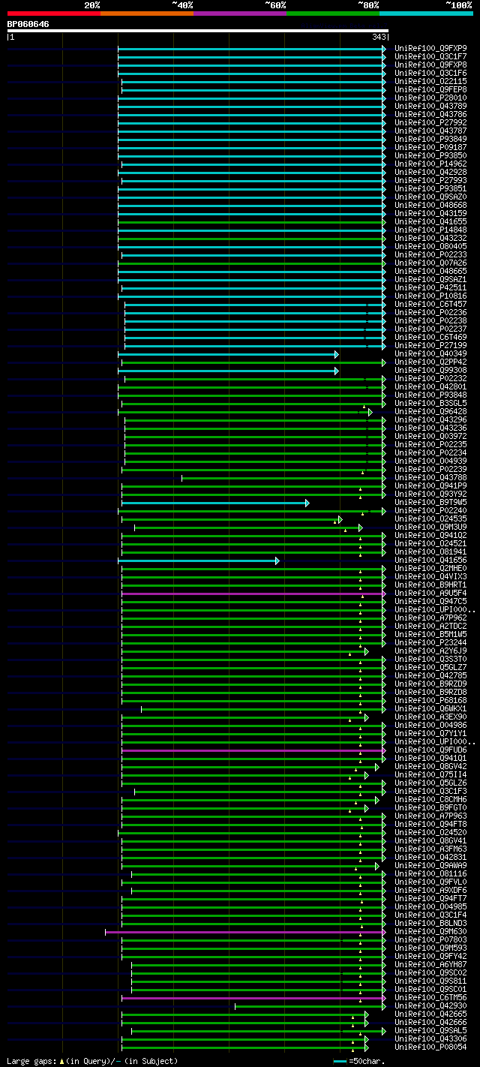The image size is (480, 1067).
Task: Click UniRef100_P08054 label
Action: pos(430,1047)
